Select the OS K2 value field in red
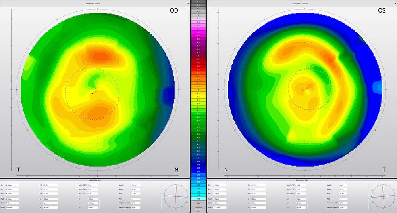Image resolution: width=397 pixels, height=213 pixels. click(x=258, y=190)
